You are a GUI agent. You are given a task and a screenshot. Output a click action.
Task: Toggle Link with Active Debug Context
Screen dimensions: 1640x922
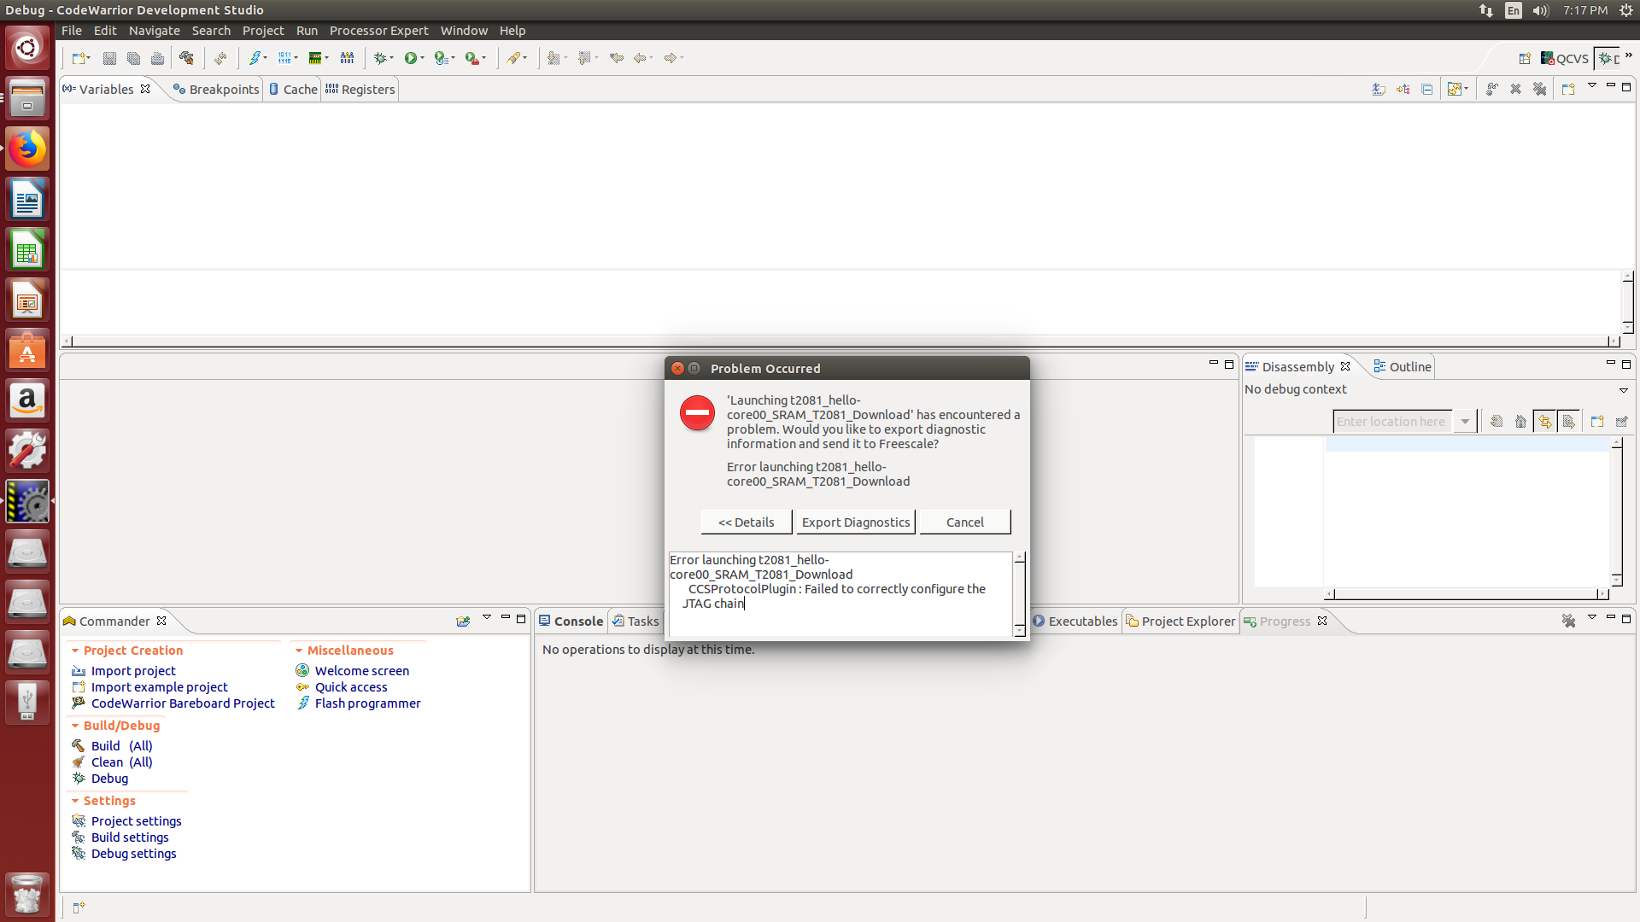(x=1544, y=421)
